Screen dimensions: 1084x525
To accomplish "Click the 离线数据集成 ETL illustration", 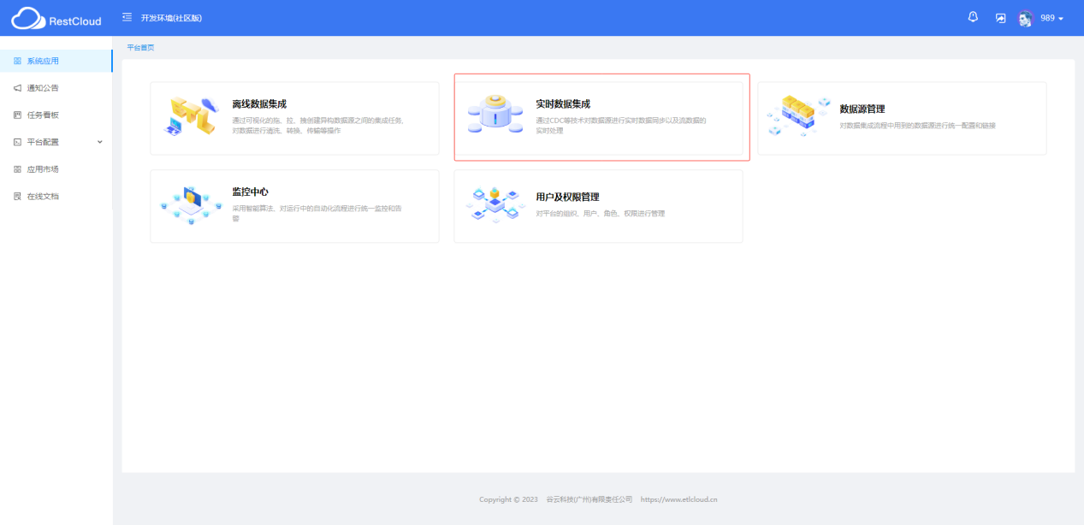I will pos(190,117).
